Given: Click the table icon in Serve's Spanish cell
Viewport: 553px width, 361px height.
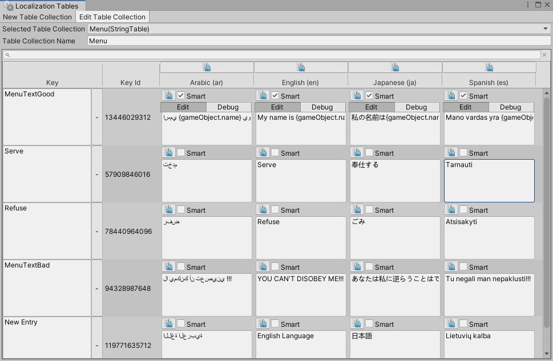Looking at the screenshot, I should pos(451,152).
